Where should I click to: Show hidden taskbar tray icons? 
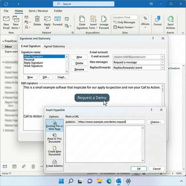pos(181,181)
